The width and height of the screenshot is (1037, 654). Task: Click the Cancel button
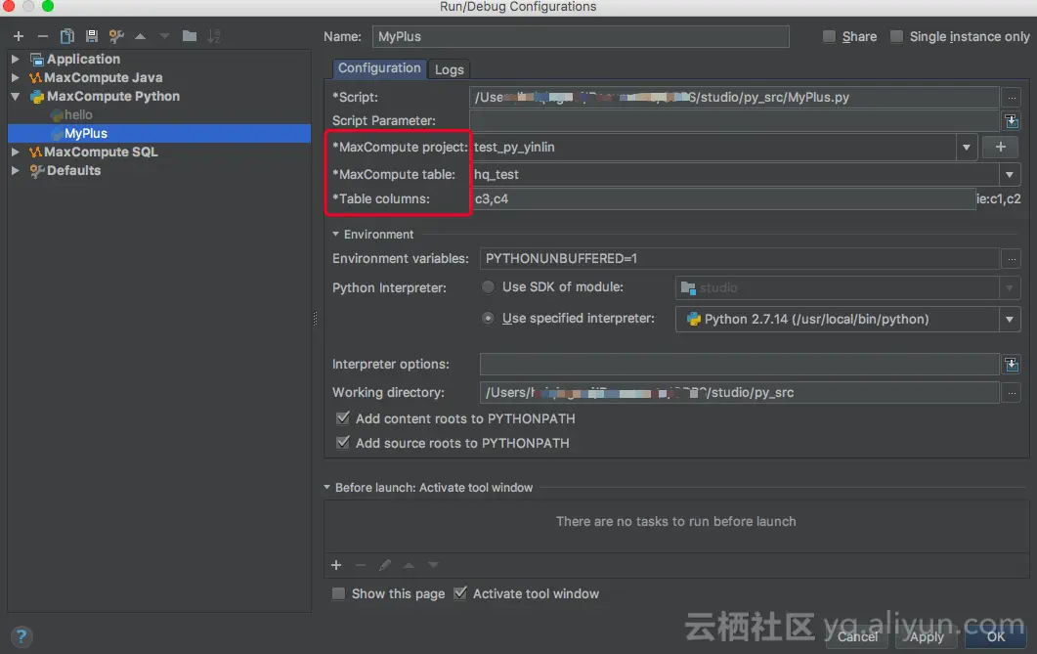(857, 636)
